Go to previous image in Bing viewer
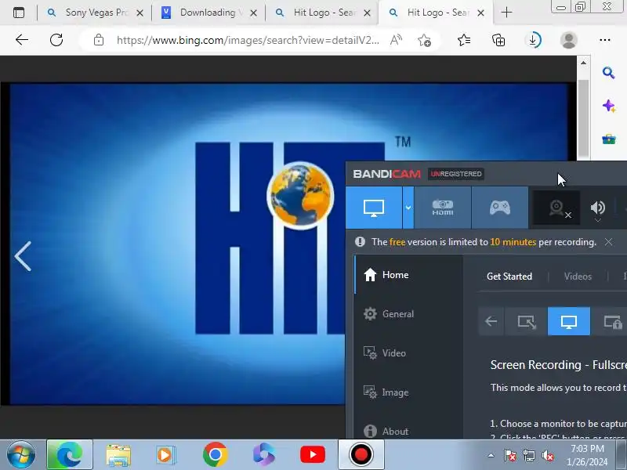 tap(23, 256)
